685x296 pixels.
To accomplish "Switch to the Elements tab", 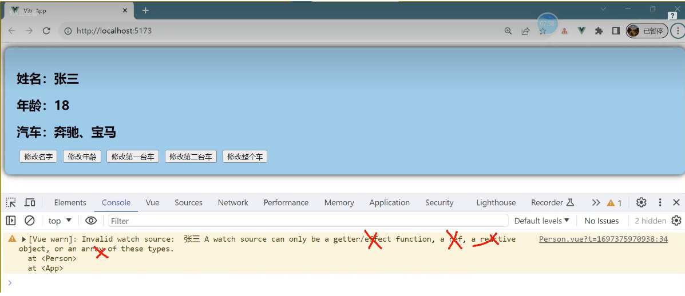I will coord(70,203).
